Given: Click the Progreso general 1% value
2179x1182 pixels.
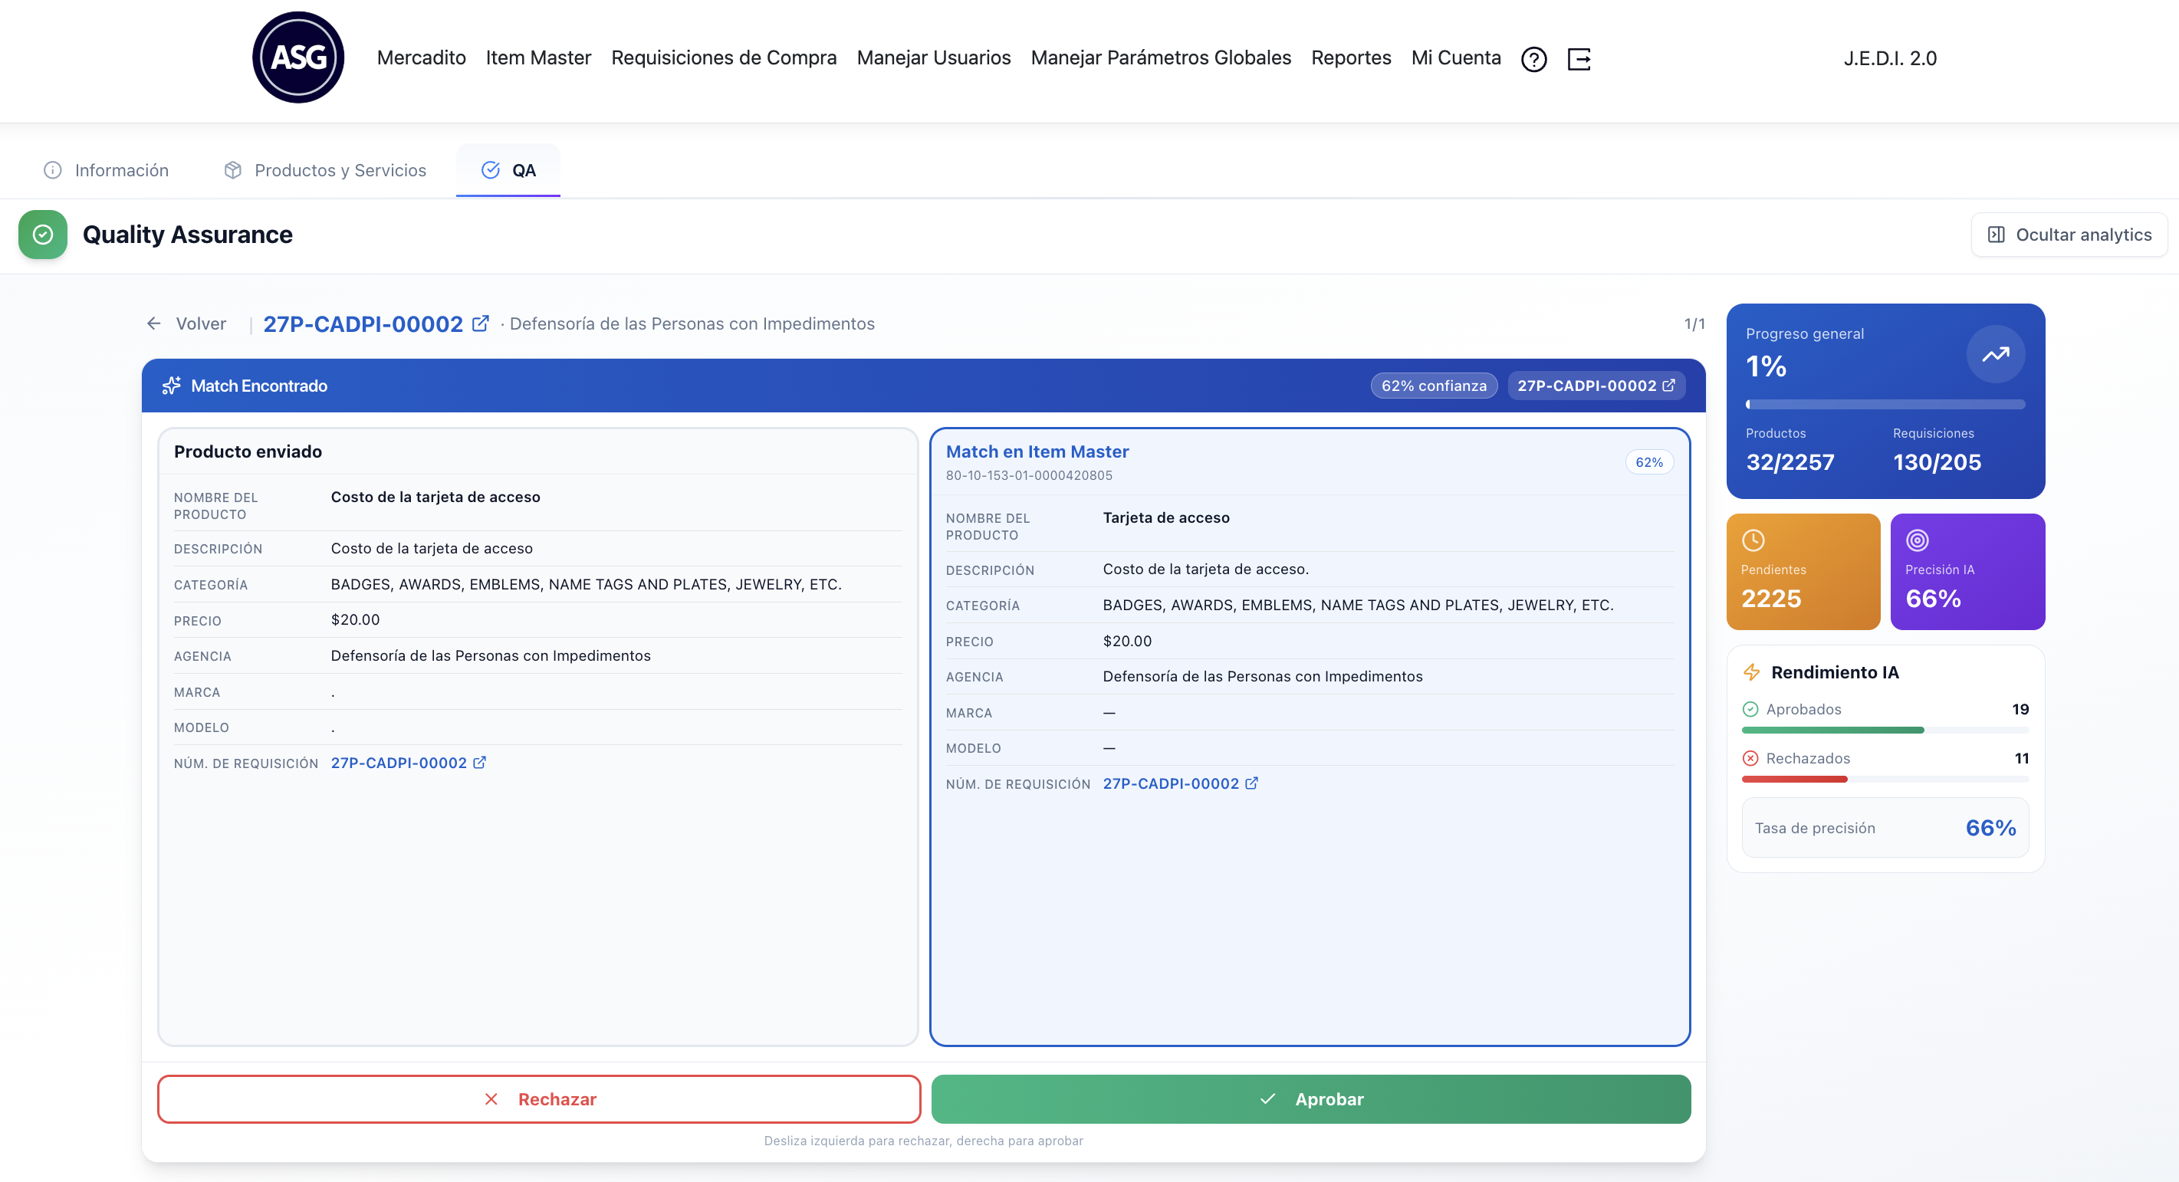Looking at the screenshot, I should click(x=1767, y=366).
